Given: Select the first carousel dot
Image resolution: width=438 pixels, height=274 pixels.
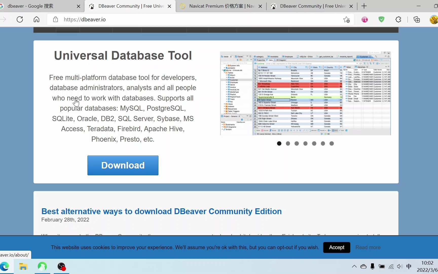Looking at the screenshot, I should coord(279,144).
